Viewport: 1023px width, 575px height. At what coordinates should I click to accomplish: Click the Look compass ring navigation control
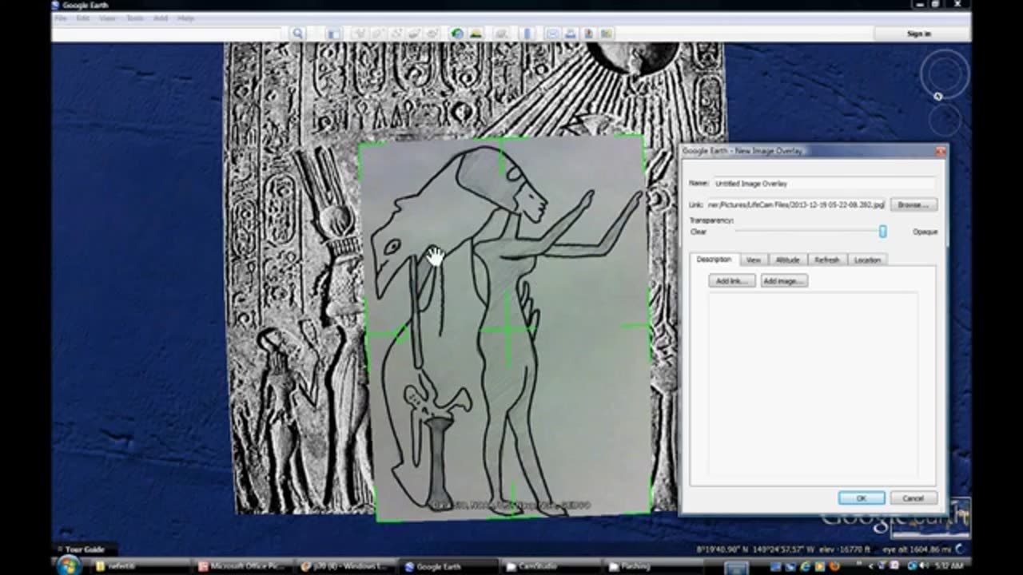(x=945, y=74)
